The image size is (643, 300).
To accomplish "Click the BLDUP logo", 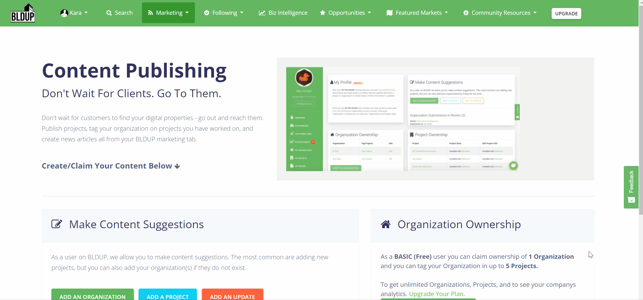I will (23, 13).
